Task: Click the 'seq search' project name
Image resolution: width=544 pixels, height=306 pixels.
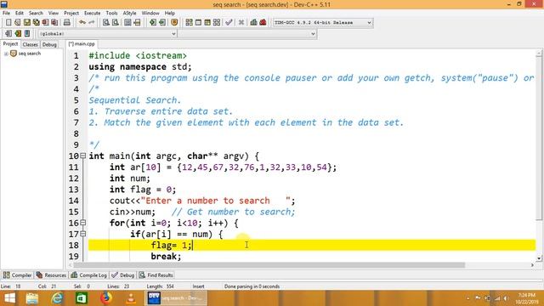Action: (30, 54)
